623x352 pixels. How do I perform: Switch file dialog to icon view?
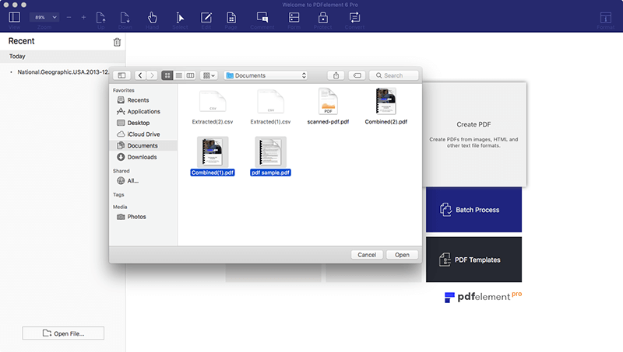click(167, 75)
